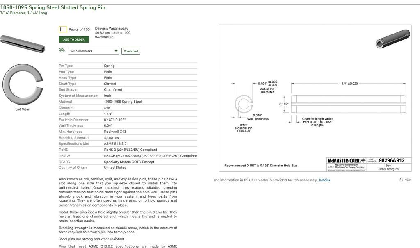The width and height of the screenshot is (420, 248).
Task: Click the 'DFARS' label
Action: [x=64, y=162]
